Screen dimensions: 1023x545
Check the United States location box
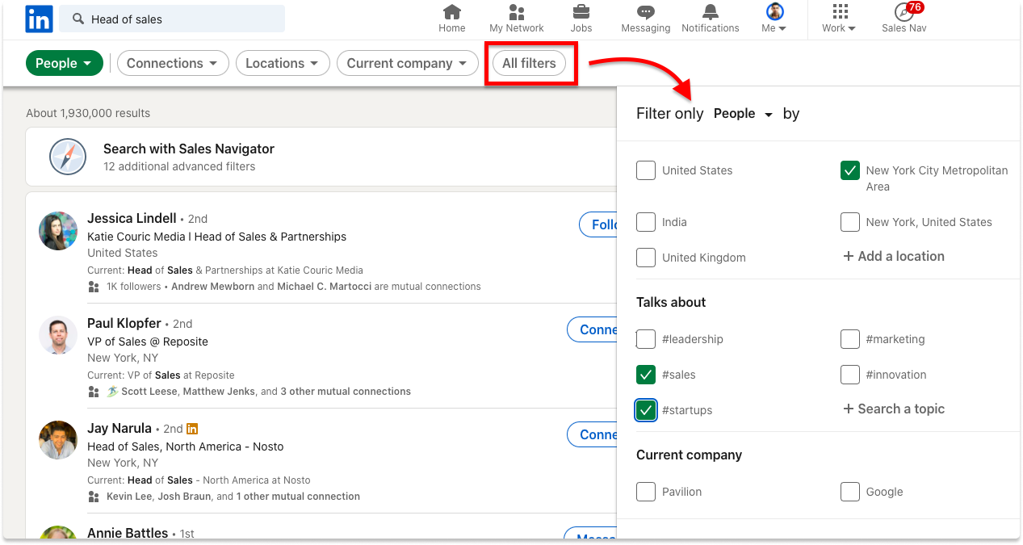[x=646, y=170]
